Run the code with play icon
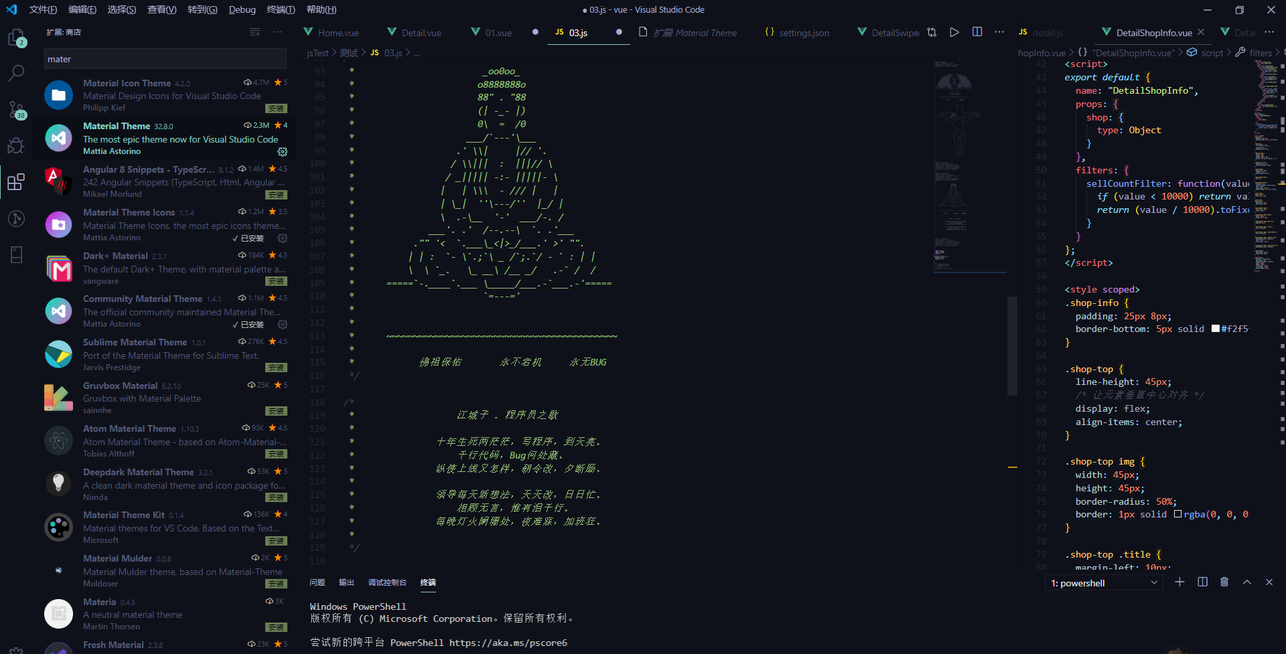This screenshot has width=1286, height=654. pos(954,32)
